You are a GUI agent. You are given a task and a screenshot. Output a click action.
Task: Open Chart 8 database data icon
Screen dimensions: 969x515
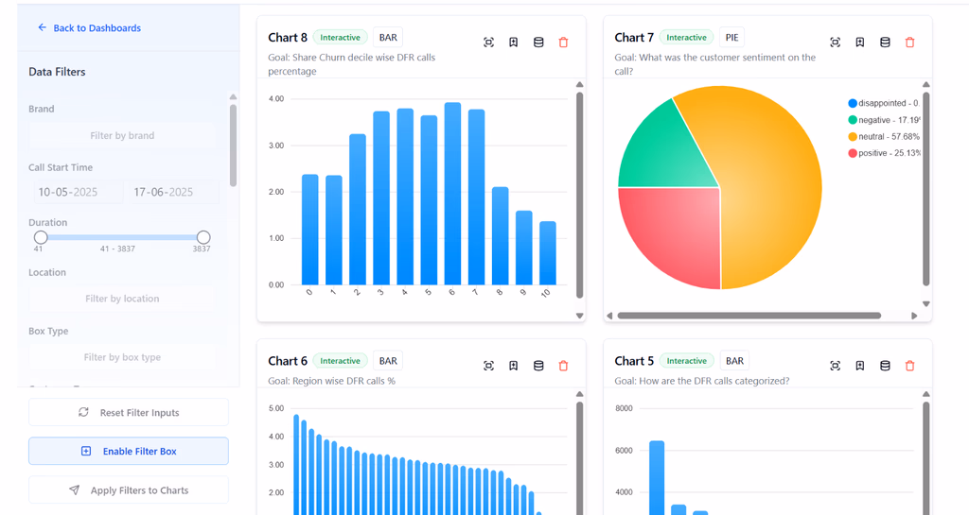click(x=538, y=43)
